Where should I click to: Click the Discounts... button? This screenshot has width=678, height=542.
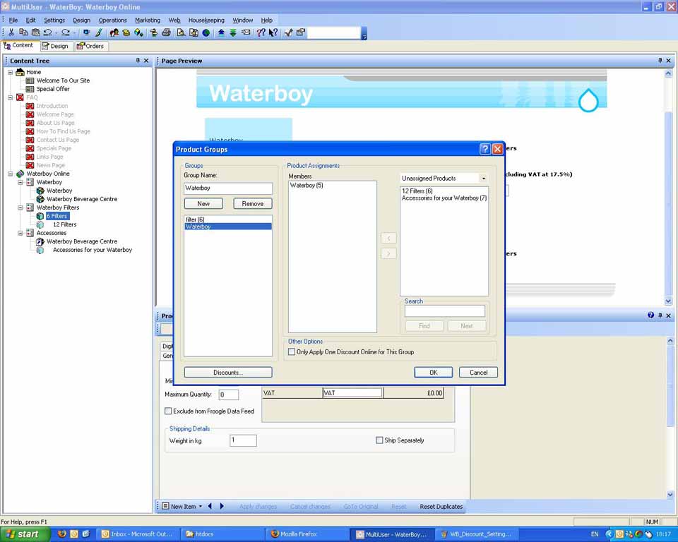tap(227, 372)
